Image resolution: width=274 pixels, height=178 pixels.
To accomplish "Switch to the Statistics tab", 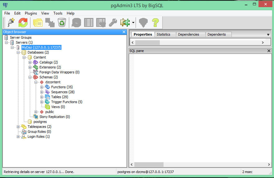I will click(x=164, y=34).
